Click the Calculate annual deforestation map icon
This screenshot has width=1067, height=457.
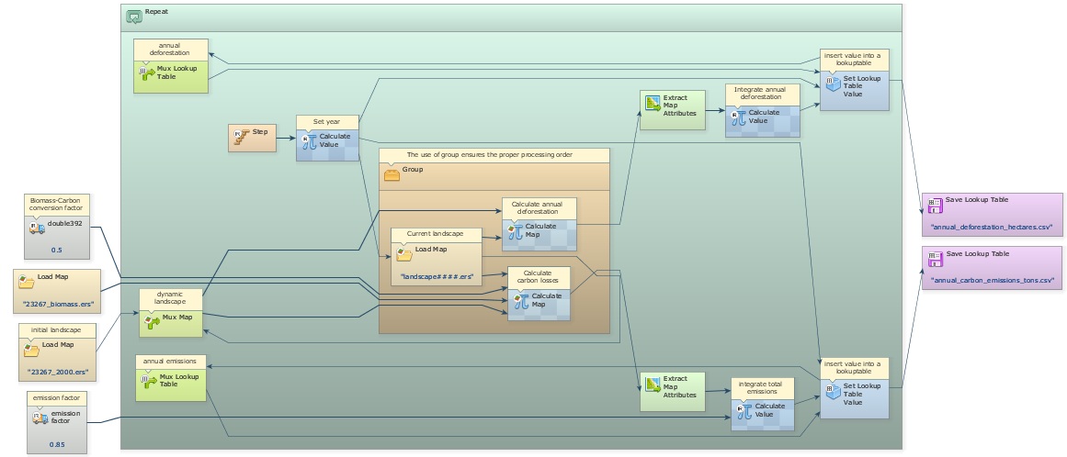tap(514, 230)
